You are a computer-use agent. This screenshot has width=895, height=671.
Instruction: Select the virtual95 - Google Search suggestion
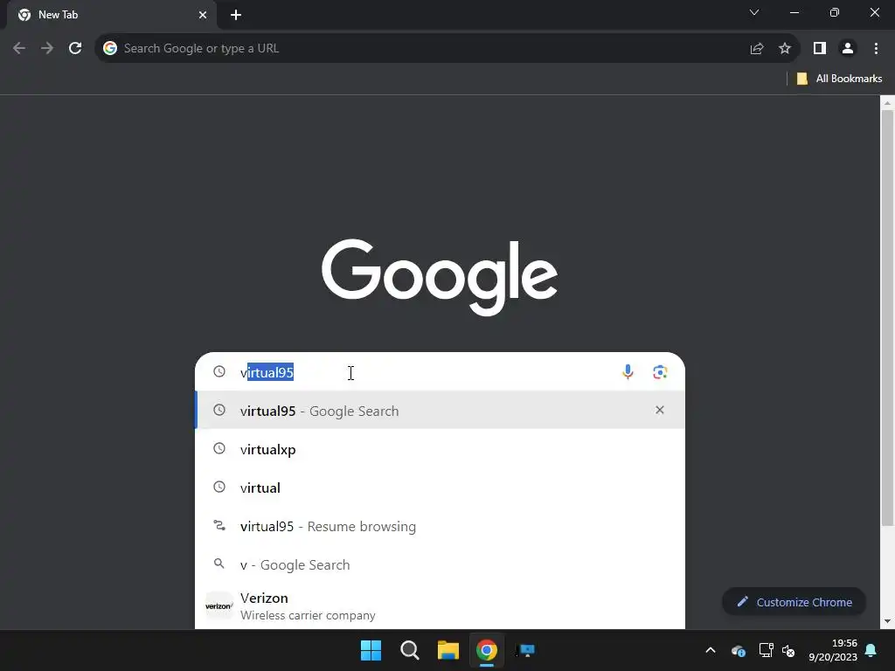440,411
